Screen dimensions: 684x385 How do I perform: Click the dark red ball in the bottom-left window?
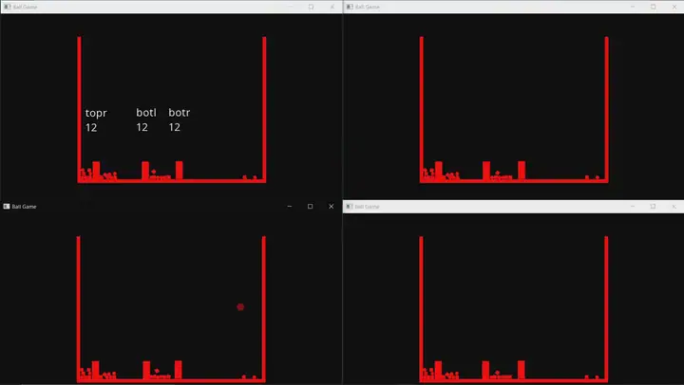(x=240, y=307)
